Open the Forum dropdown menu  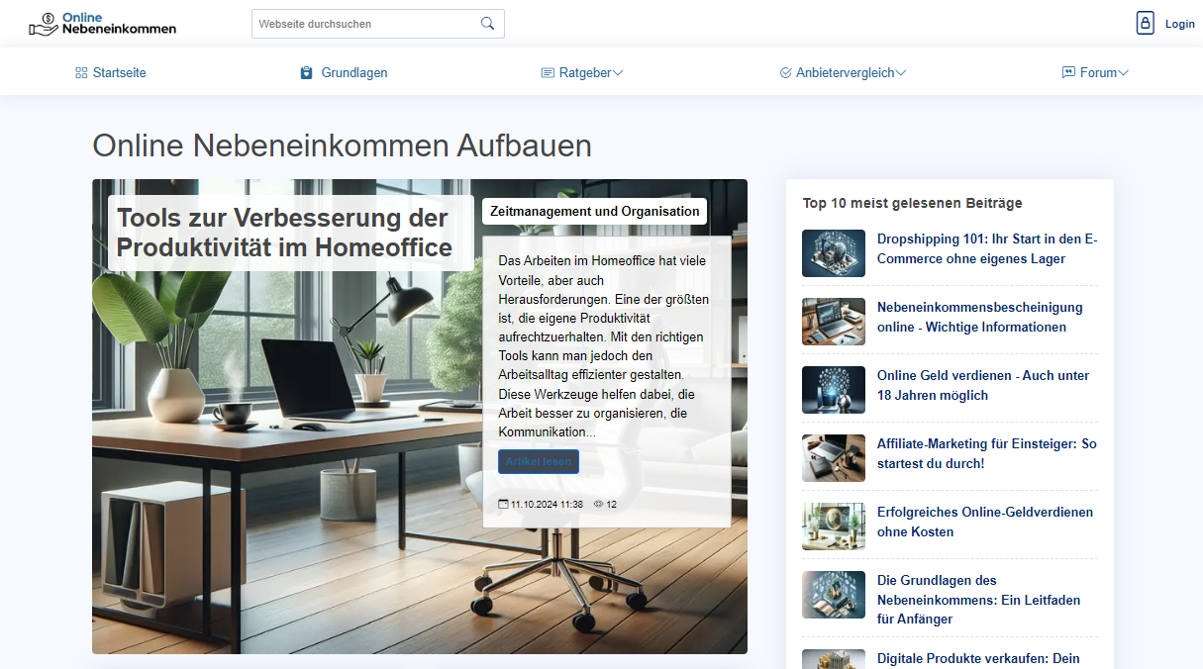click(x=1095, y=71)
